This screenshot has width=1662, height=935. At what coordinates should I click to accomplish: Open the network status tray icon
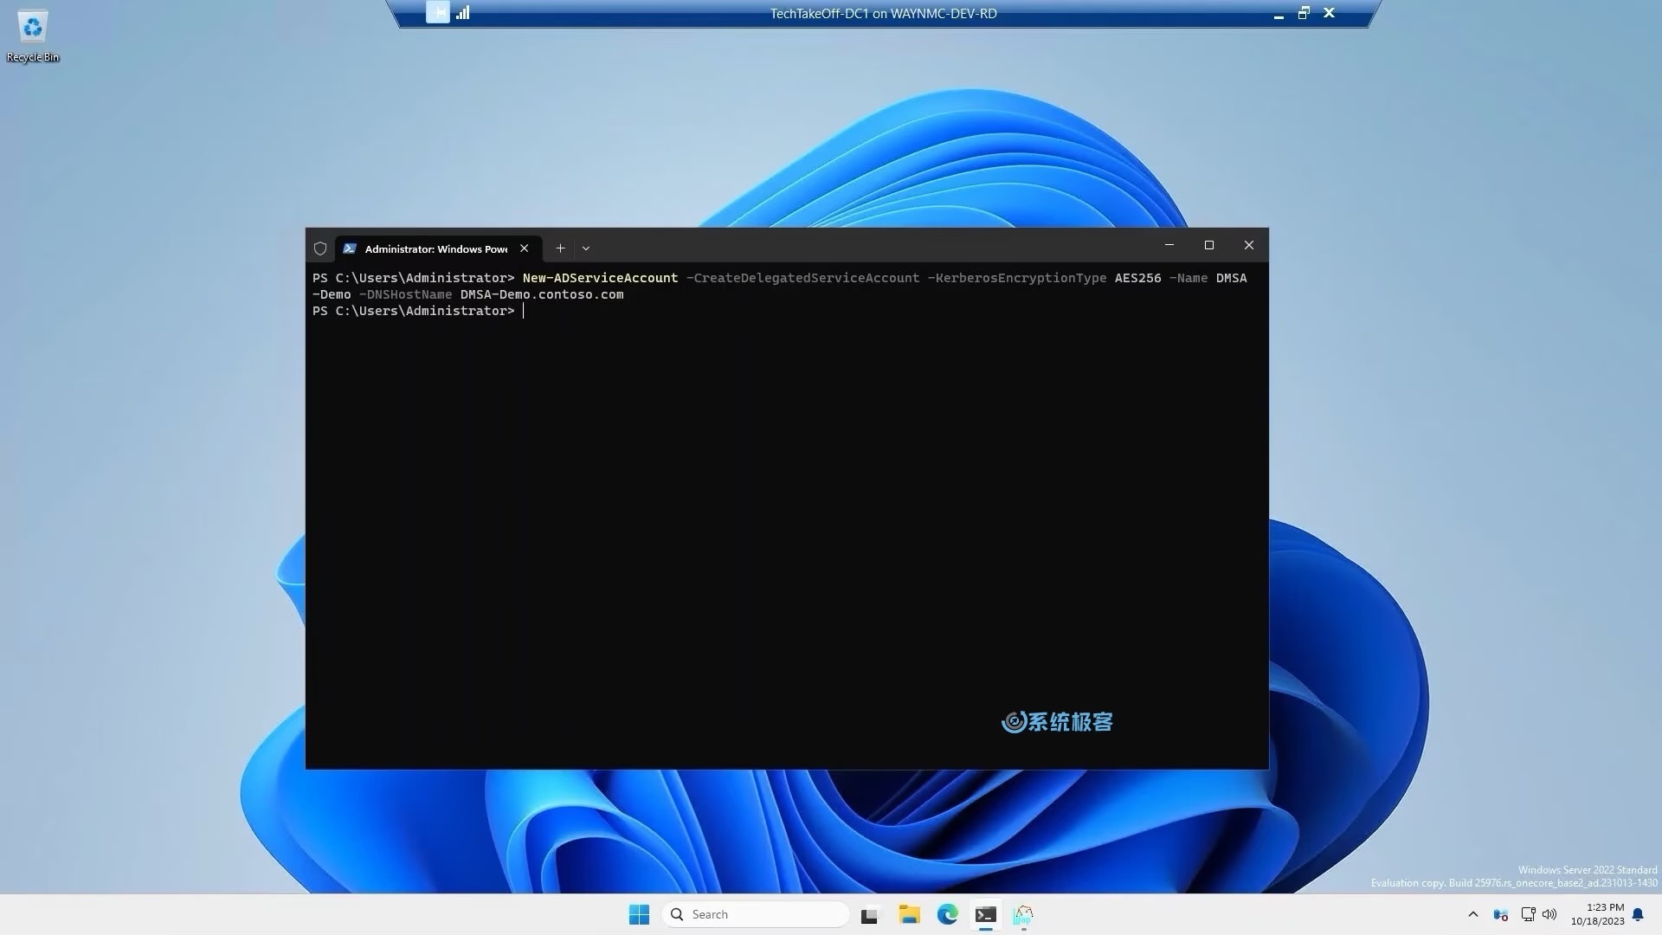(x=1528, y=914)
